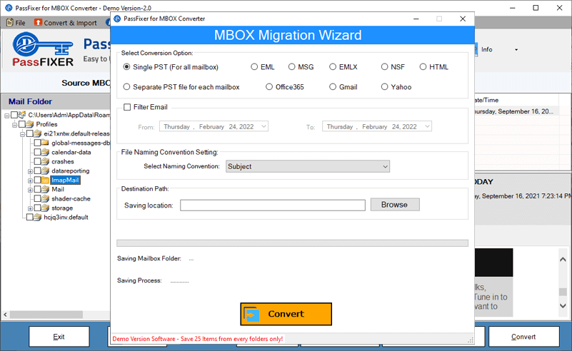Click the storage folder icon
This screenshot has width=572, height=351.
[x=45, y=208]
